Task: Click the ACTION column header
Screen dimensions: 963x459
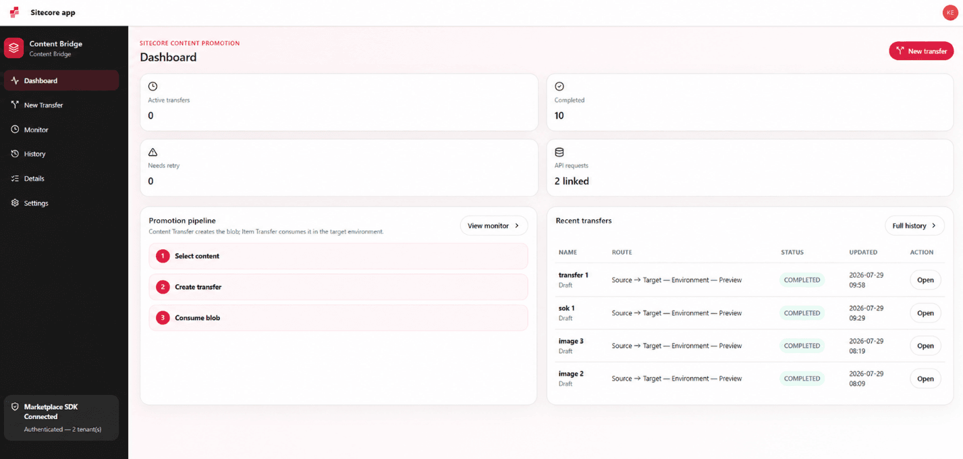Action: click(x=922, y=252)
